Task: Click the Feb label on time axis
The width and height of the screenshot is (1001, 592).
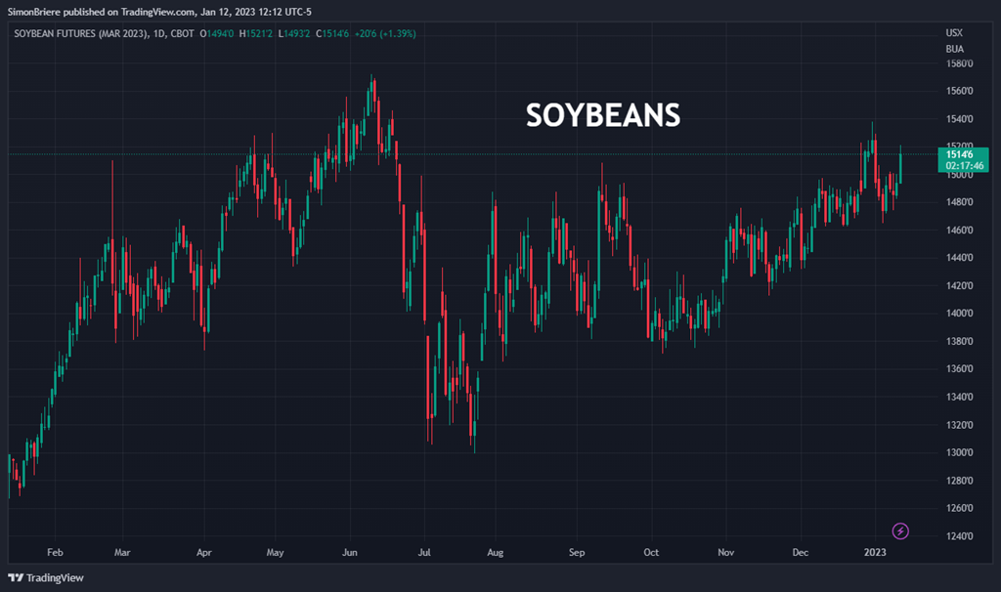Action: (x=55, y=552)
